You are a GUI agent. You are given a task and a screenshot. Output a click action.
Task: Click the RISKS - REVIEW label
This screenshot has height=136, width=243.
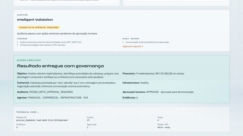pos(131,39)
